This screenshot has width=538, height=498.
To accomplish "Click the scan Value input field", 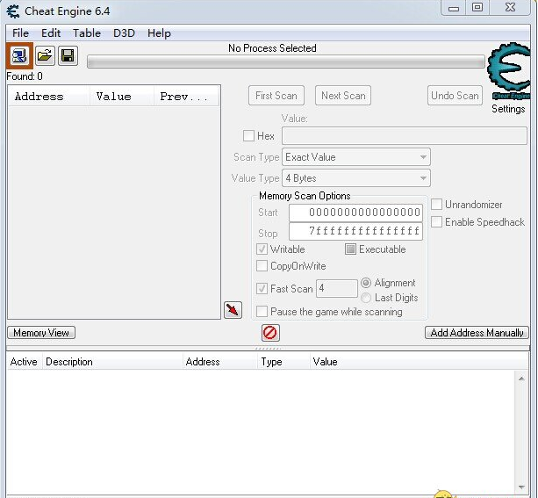I will pos(405,135).
